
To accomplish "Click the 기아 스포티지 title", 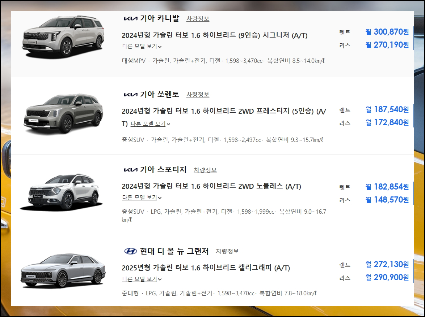I will (x=163, y=170).
